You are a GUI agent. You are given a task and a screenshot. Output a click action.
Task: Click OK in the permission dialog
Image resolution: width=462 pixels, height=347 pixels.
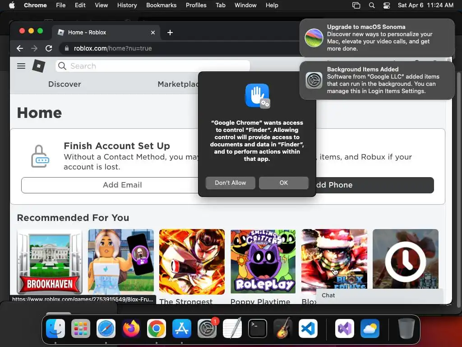point(284,183)
